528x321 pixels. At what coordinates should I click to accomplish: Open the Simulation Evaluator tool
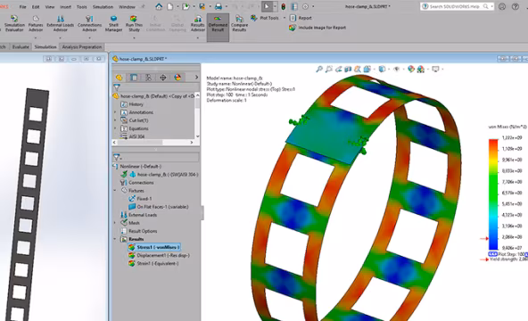14,23
